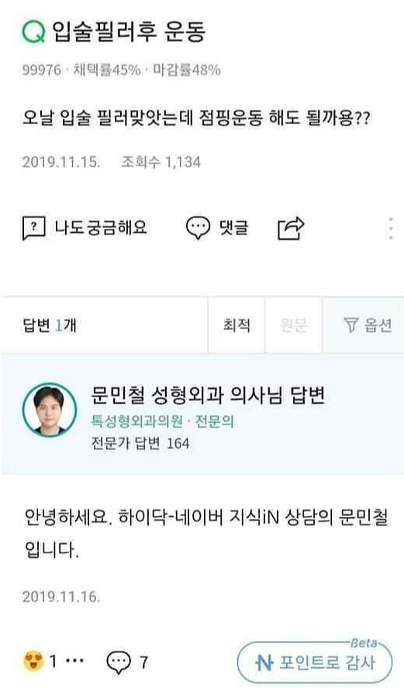Screen dimensions: 404x689
Task: Click the heart-eyes emoji reaction
Action: click(x=33, y=661)
